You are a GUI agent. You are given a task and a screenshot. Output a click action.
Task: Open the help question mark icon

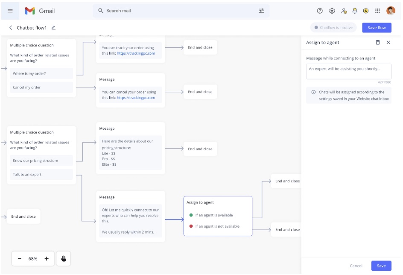click(320, 11)
